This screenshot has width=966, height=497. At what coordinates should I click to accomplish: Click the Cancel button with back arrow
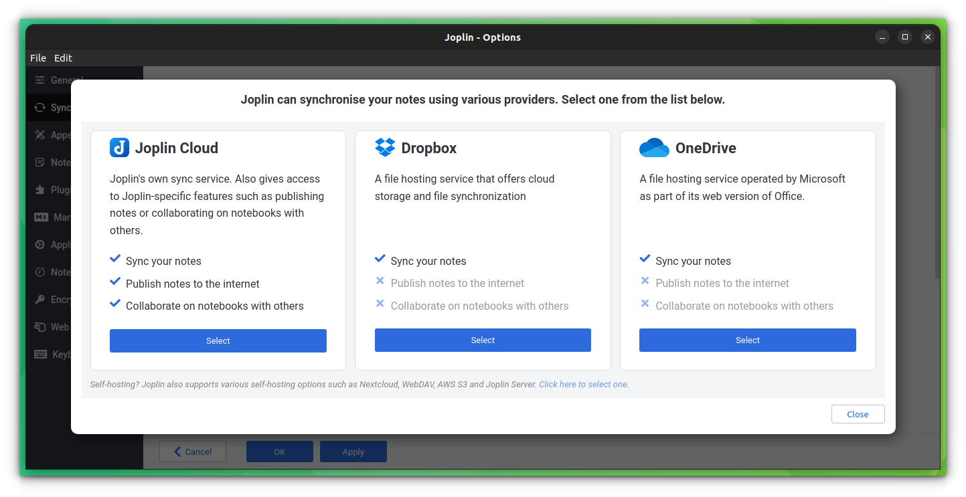click(x=193, y=452)
